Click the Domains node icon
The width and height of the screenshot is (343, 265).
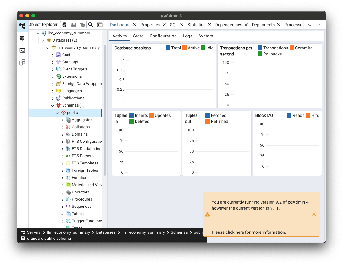pyautogui.click(x=68, y=134)
